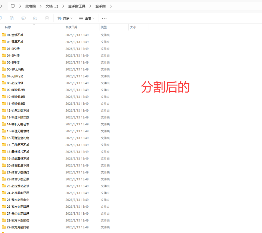This screenshot has width=262, height=233.
Task: Click the Delete trash icon in the toolbar
Action: click(x=47, y=18)
